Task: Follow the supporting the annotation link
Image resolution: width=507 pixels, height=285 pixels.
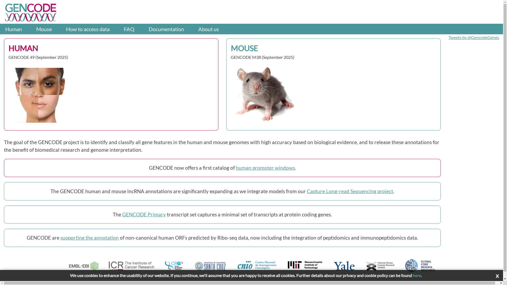Action: click(90, 238)
